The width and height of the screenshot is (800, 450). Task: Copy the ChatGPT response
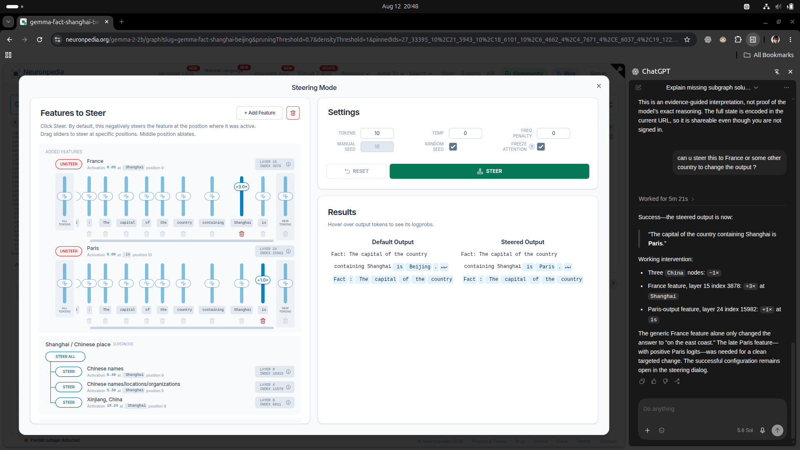pyautogui.click(x=642, y=381)
